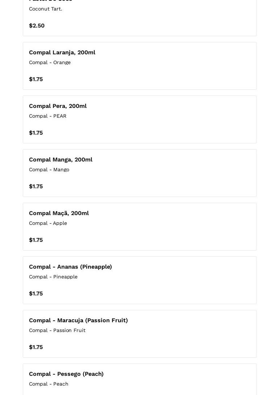Click the Compal Manga, 200ml title
The height and width of the screenshot is (395, 279).
coord(61,160)
